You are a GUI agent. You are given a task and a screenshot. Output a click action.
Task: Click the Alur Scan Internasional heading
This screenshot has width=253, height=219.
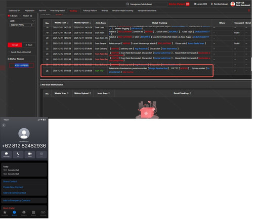click(52, 85)
